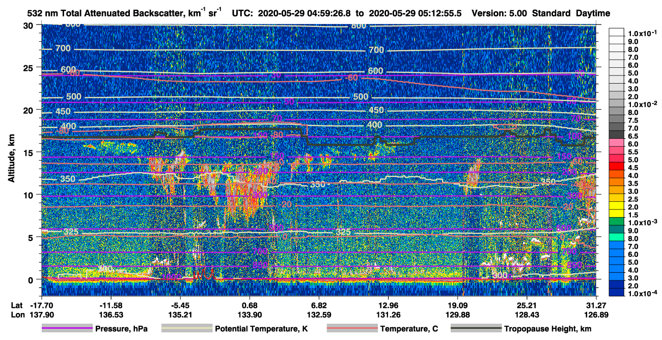Click longitude value 137.90
This screenshot has height=340, width=662.
pyautogui.click(x=41, y=315)
